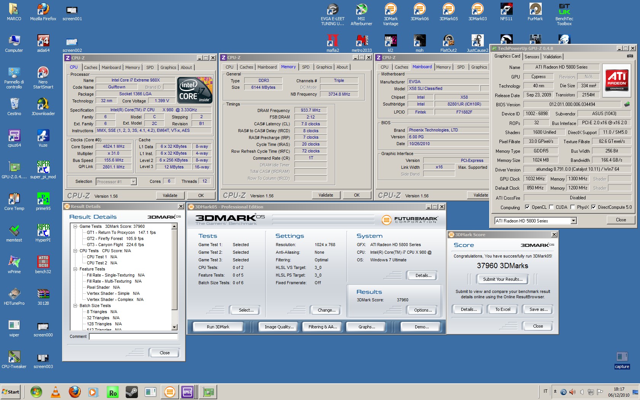Click the Demo... button in 3DMark05
Viewport: 640px width, 400px height.
[x=421, y=327]
